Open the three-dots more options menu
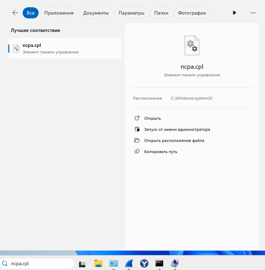 [253, 13]
